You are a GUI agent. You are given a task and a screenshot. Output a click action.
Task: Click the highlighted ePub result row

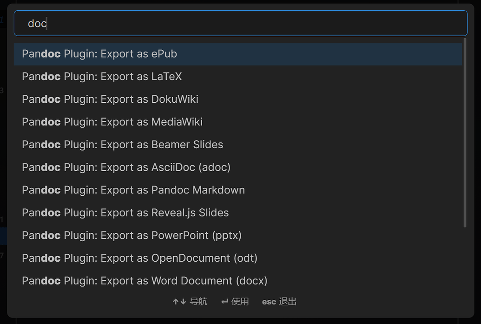[x=238, y=53]
